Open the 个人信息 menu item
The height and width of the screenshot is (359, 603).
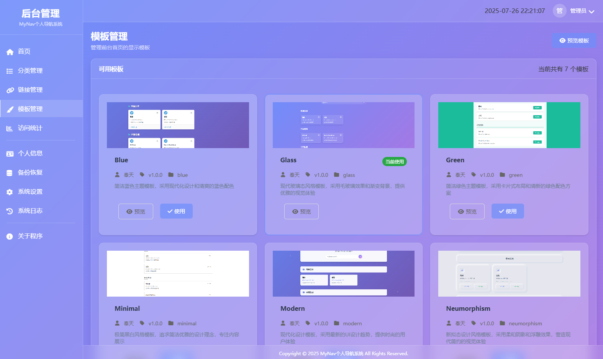coord(30,153)
